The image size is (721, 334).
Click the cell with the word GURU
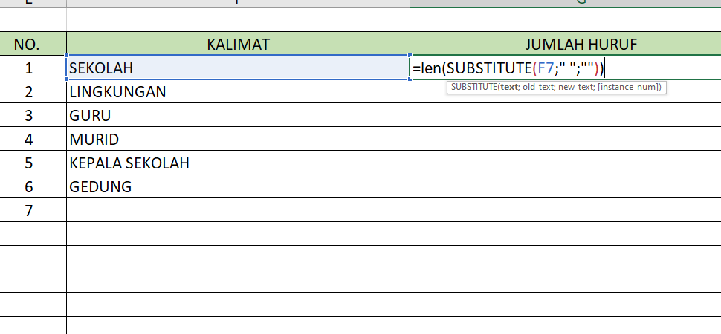(238, 116)
